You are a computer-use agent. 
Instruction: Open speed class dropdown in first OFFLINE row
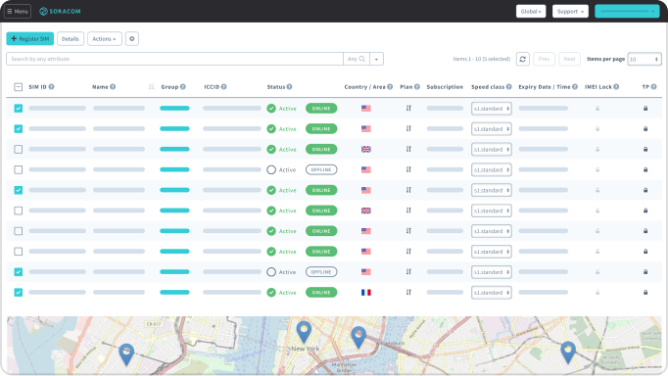pyautogui.click(x=491, y=170)
